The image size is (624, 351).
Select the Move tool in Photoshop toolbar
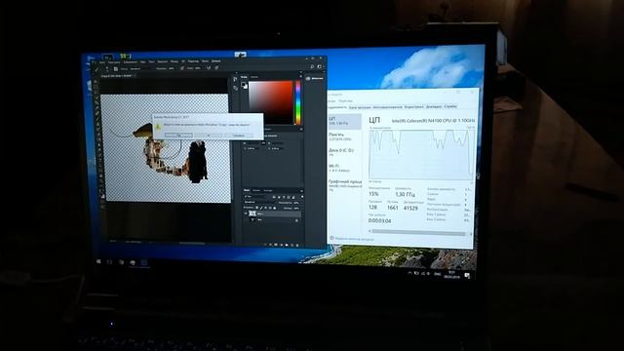96,81
